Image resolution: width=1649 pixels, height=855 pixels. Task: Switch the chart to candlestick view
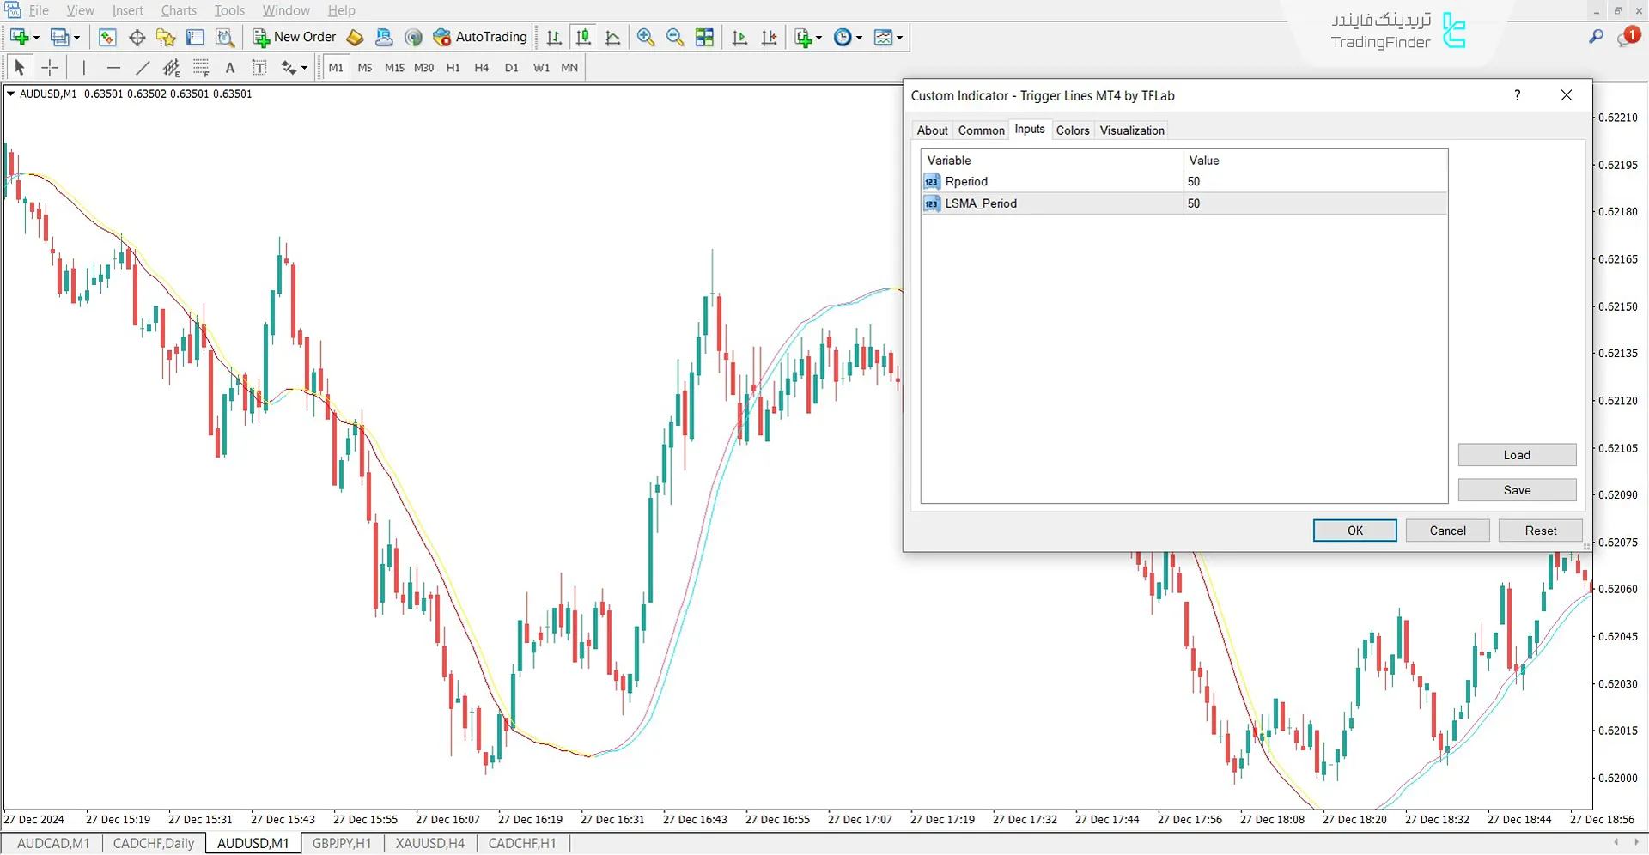[583, 37]
